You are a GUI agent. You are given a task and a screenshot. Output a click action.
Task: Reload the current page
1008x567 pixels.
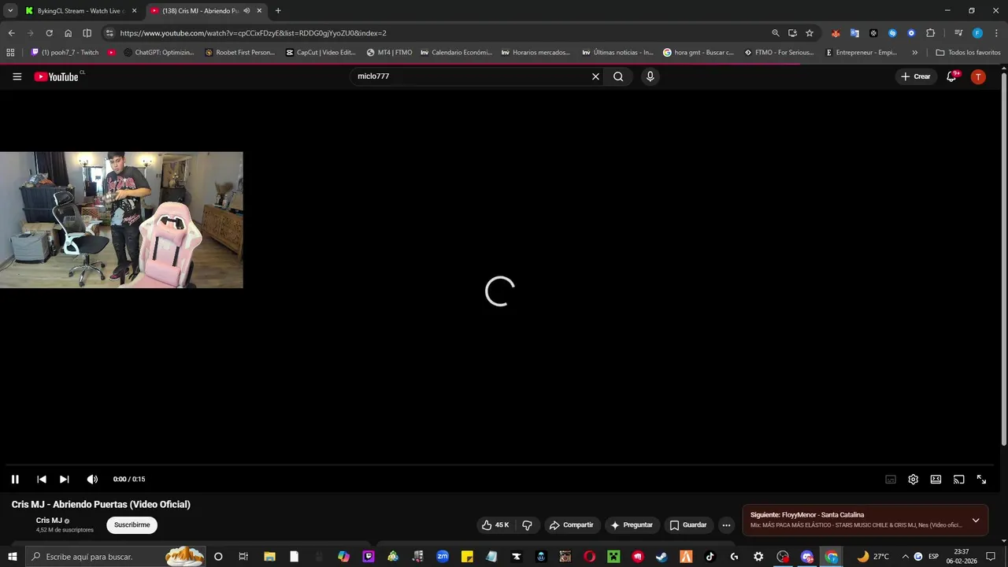(x=49, y=33)
